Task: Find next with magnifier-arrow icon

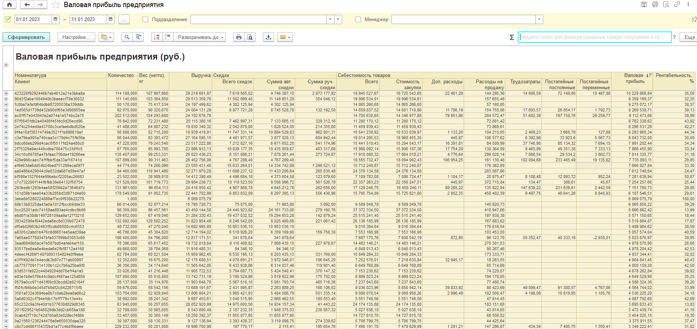Action: 138,37
